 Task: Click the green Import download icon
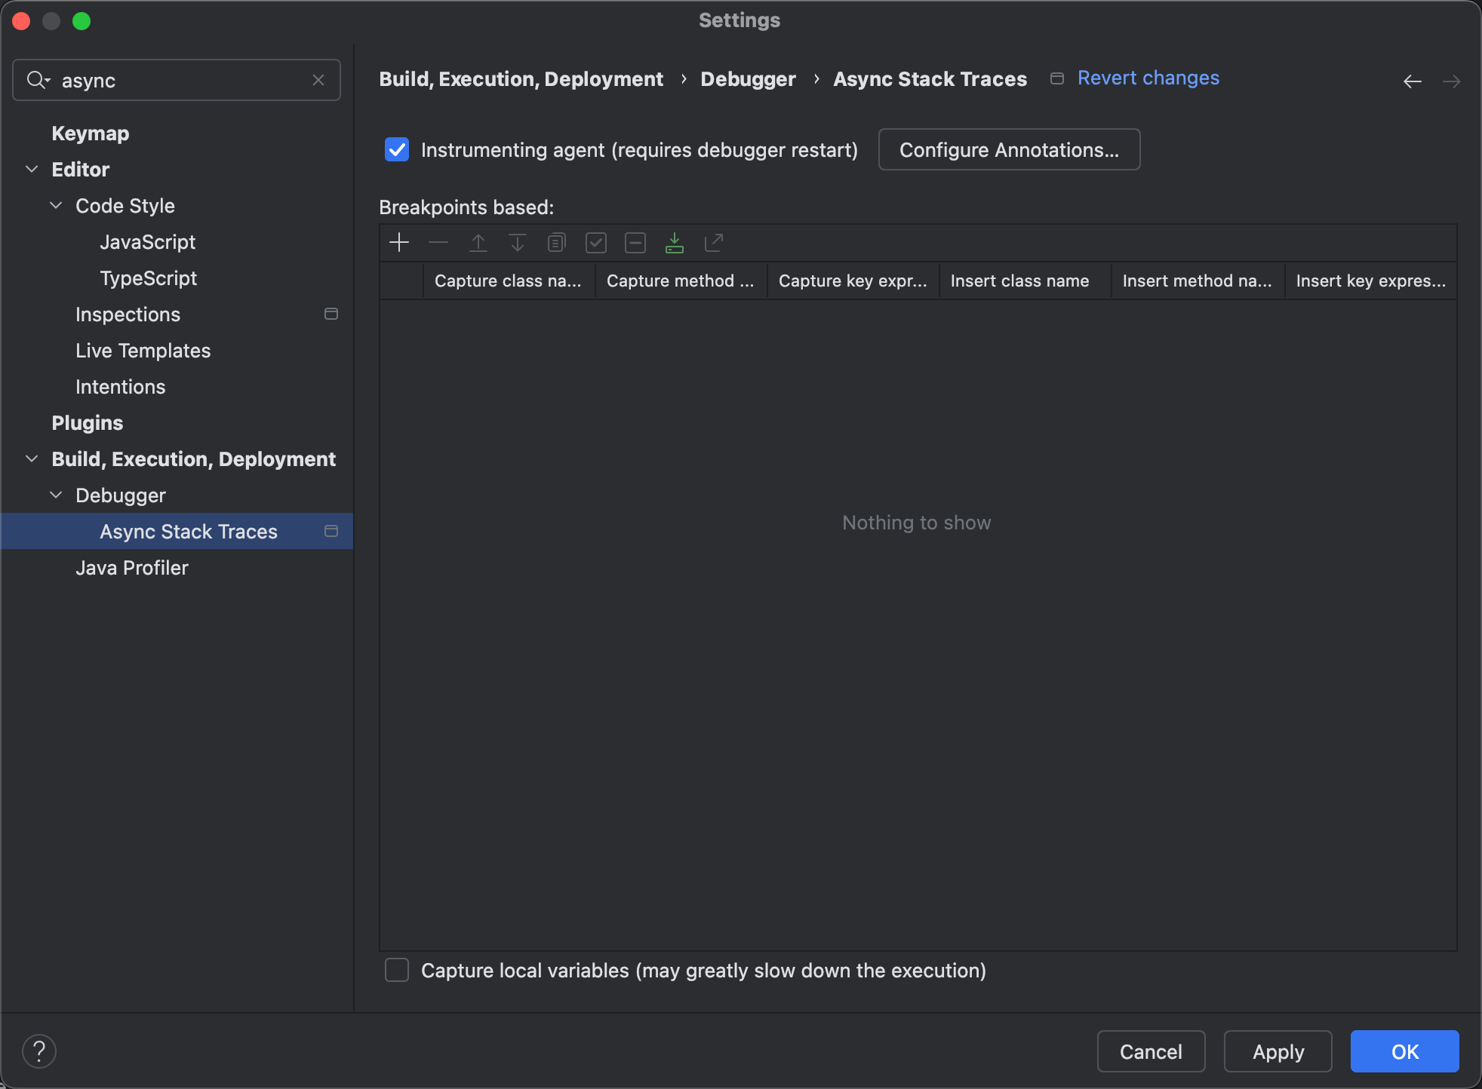click(675, 242)
